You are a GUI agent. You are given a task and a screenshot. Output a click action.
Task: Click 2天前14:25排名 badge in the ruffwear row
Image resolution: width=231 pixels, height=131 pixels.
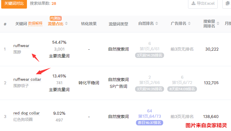coord(150,55)
